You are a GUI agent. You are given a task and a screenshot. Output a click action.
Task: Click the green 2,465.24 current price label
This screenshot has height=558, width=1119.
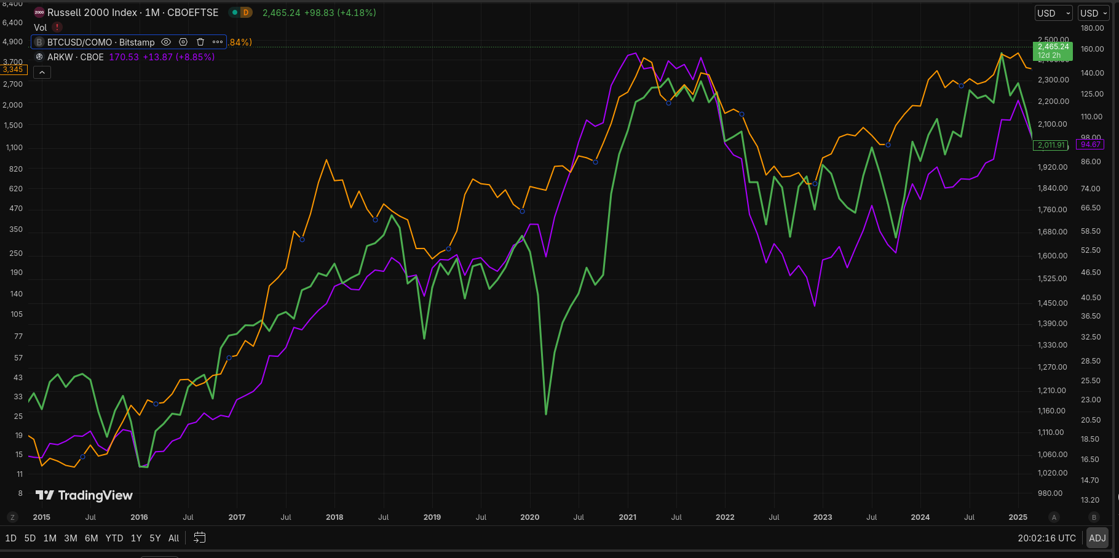point(1054,50)
